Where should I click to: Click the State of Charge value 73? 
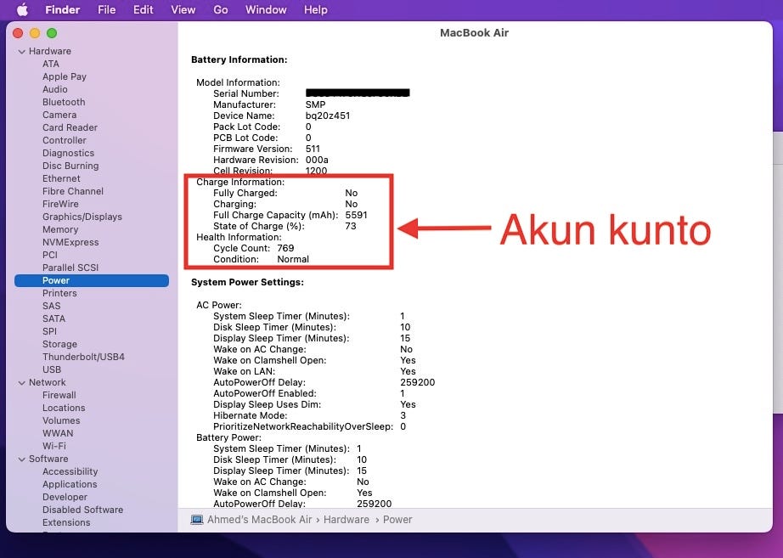tap(351, 226)
